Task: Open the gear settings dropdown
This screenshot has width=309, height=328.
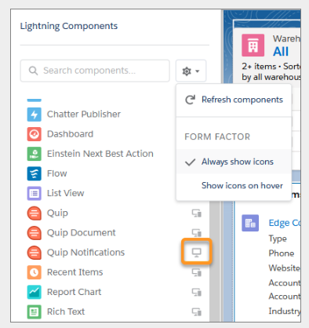Action: pyautogui.click(x=191, y=71)
